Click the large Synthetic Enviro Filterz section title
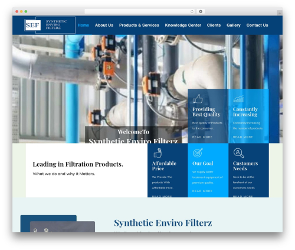The height and width of the screenshot is (250, 295). (x=163, y=223)
